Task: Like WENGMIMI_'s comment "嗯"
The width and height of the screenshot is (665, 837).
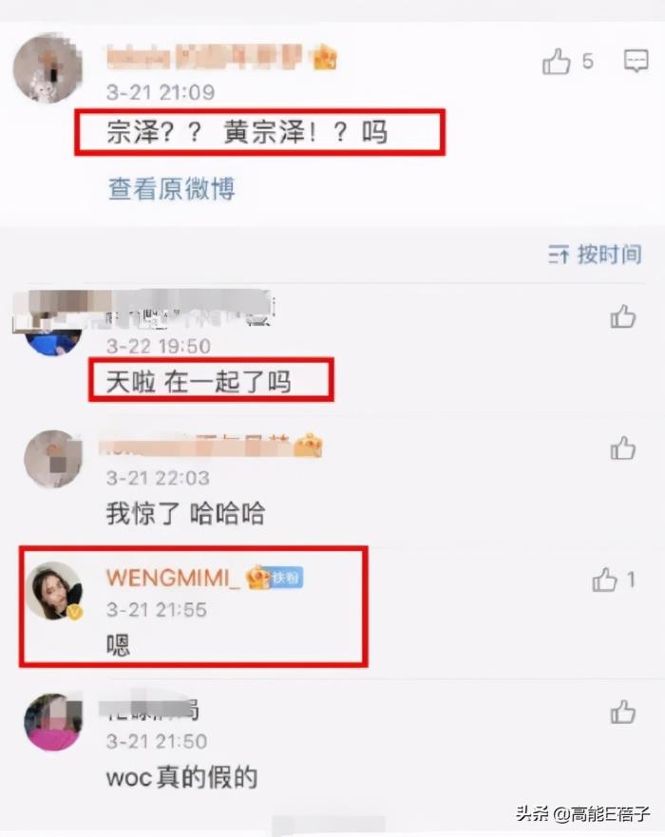Action: [605, 580]
